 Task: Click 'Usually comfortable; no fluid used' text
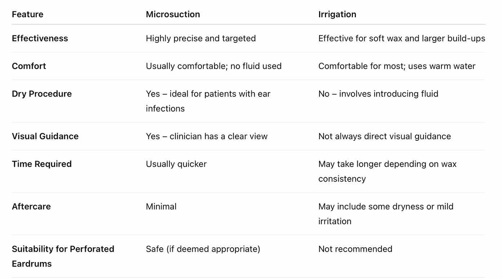pos(213,66)
